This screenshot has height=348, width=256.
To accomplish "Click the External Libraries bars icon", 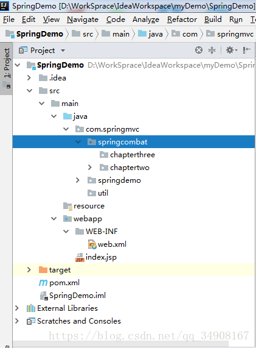I will pos(31,308).
